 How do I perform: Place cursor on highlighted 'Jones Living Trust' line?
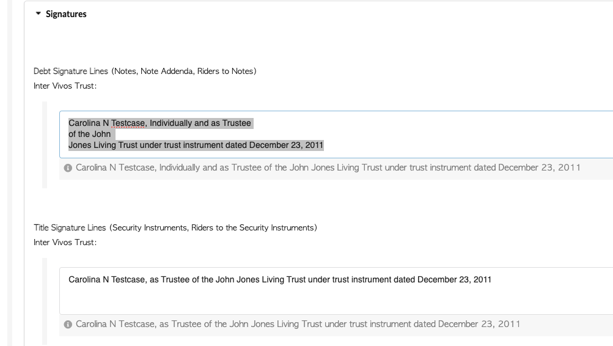(x=196, y=145)
